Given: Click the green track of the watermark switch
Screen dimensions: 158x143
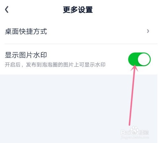Looking at the screenshot, I should (133, 59).
